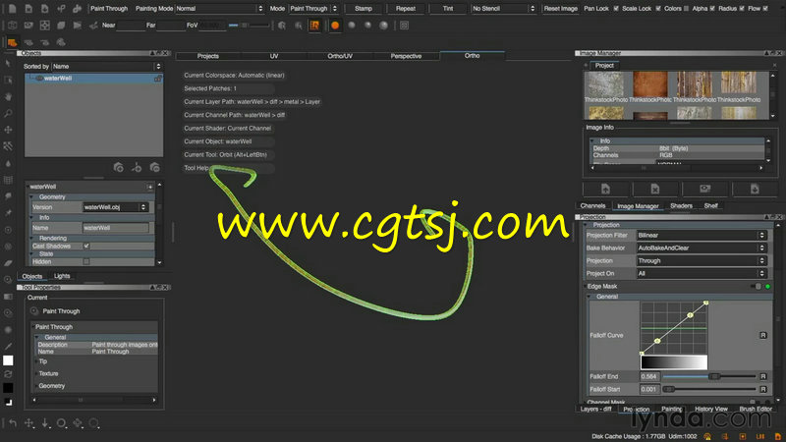The width and height of the screenshot is (786, 442).
Task: Click the lock icon on waterWell row
Action: click(157, 79)
